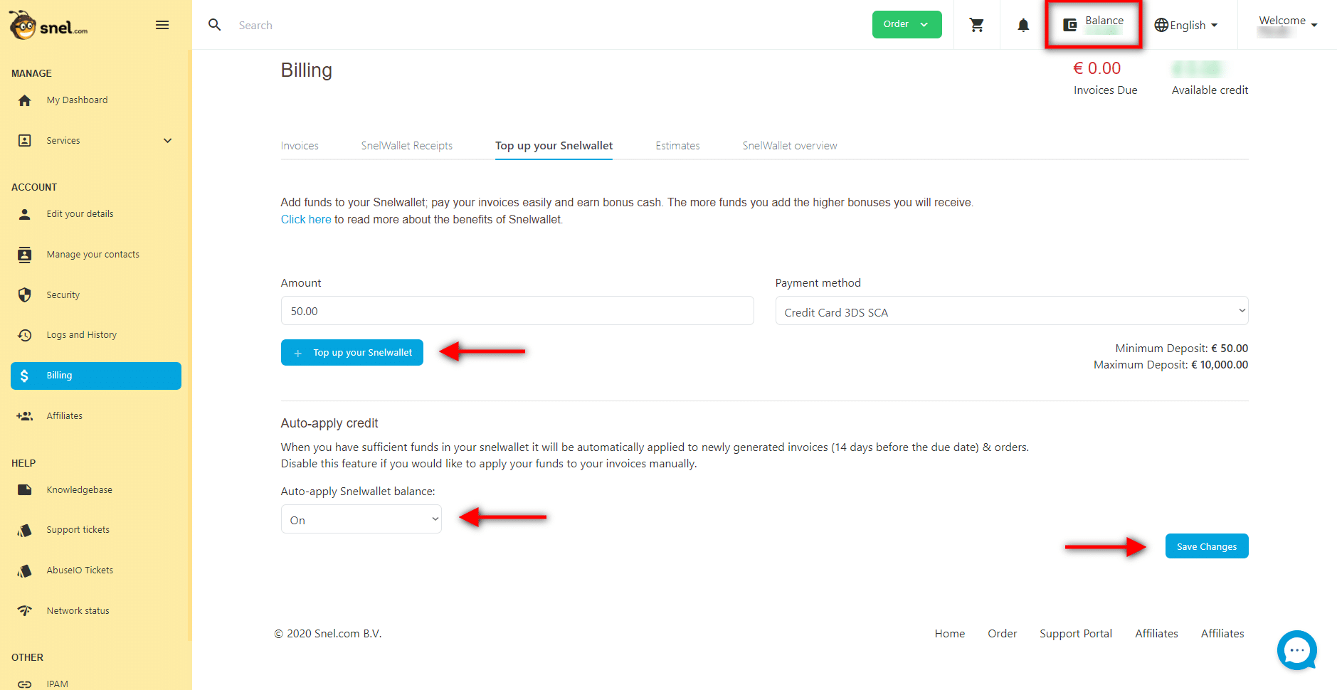Click the Available credit label

pos(1210,90)
